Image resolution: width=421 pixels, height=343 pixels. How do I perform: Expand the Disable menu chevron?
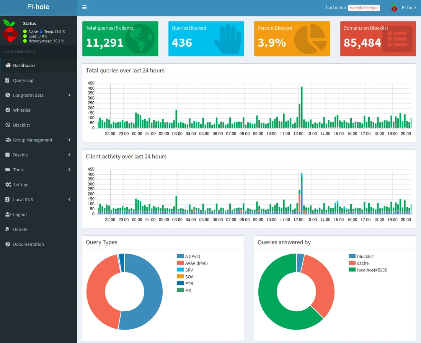[70, 154]
